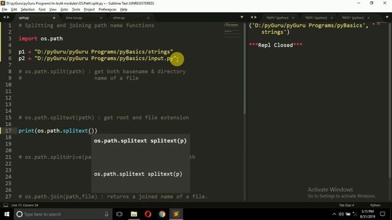Open the Tools menu

(x=76, y=10)
